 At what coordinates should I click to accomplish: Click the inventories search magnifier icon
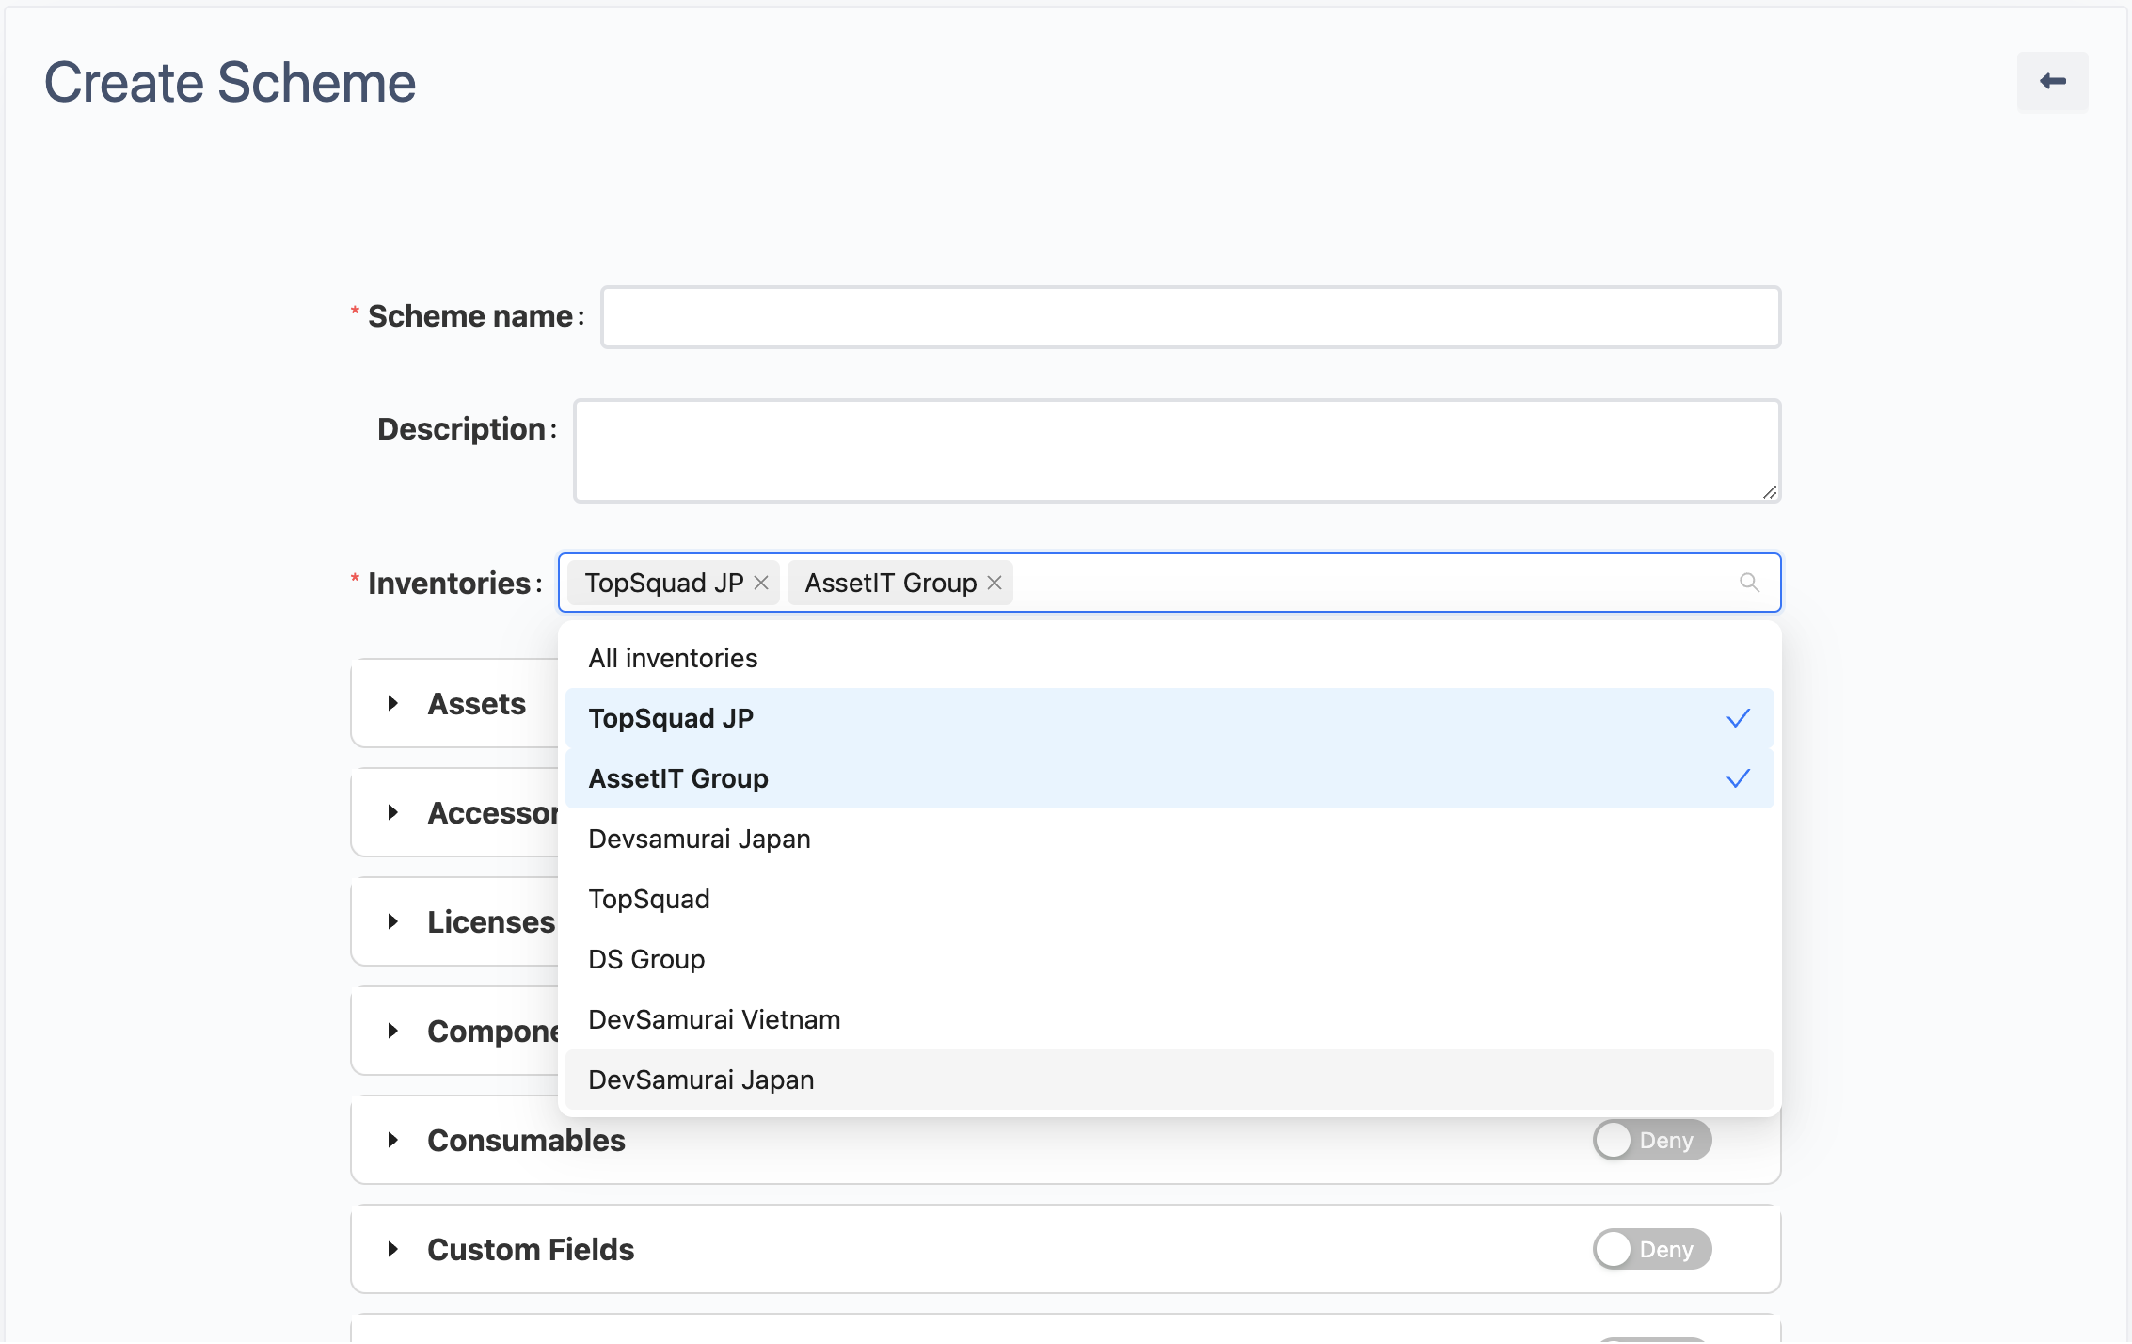coord(1749,583)
